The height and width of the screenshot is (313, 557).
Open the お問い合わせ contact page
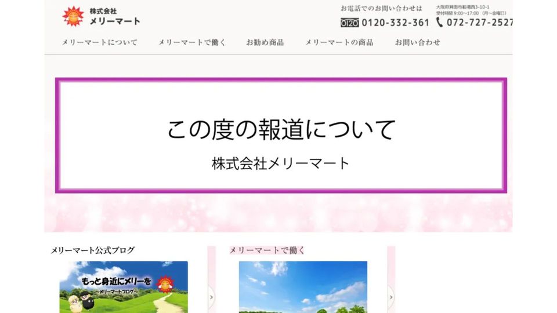pos(418,42)
